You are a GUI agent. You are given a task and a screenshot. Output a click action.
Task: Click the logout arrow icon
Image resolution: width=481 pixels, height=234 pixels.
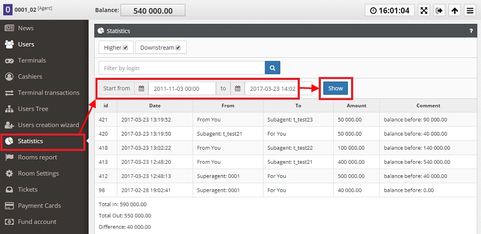pyautogui.click(x=439, y=10)
